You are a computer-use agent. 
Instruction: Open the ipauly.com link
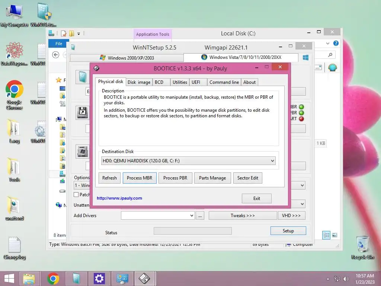tap(119, 198)
